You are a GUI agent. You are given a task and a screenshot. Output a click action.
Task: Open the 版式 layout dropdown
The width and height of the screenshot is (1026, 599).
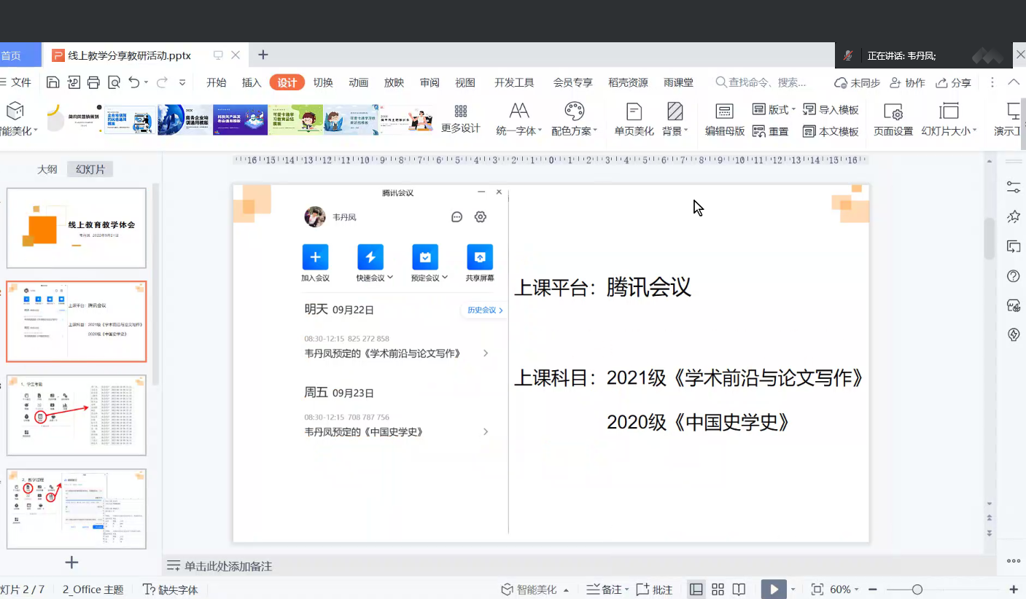(x=793, y=110)
